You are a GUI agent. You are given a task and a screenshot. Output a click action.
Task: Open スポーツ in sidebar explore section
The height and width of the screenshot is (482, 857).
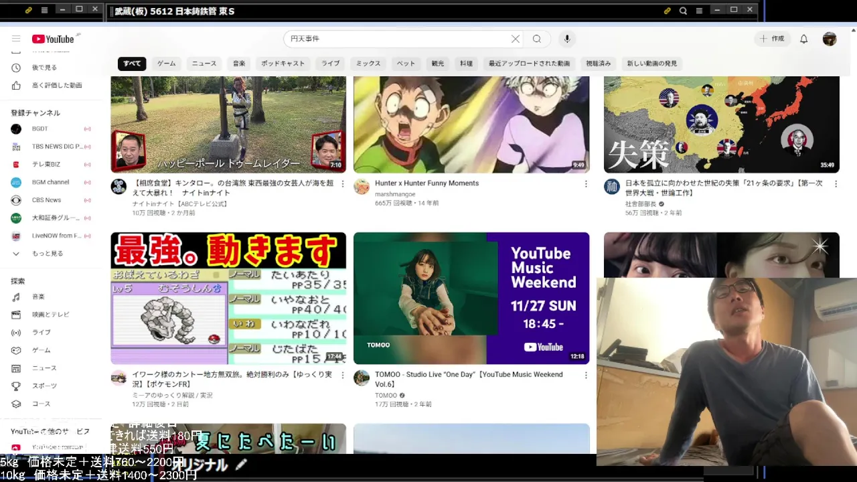46,386
